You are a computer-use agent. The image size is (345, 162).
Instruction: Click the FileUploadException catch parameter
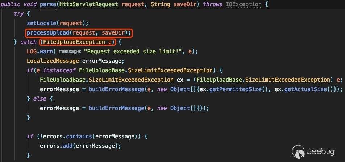point(78,42)
